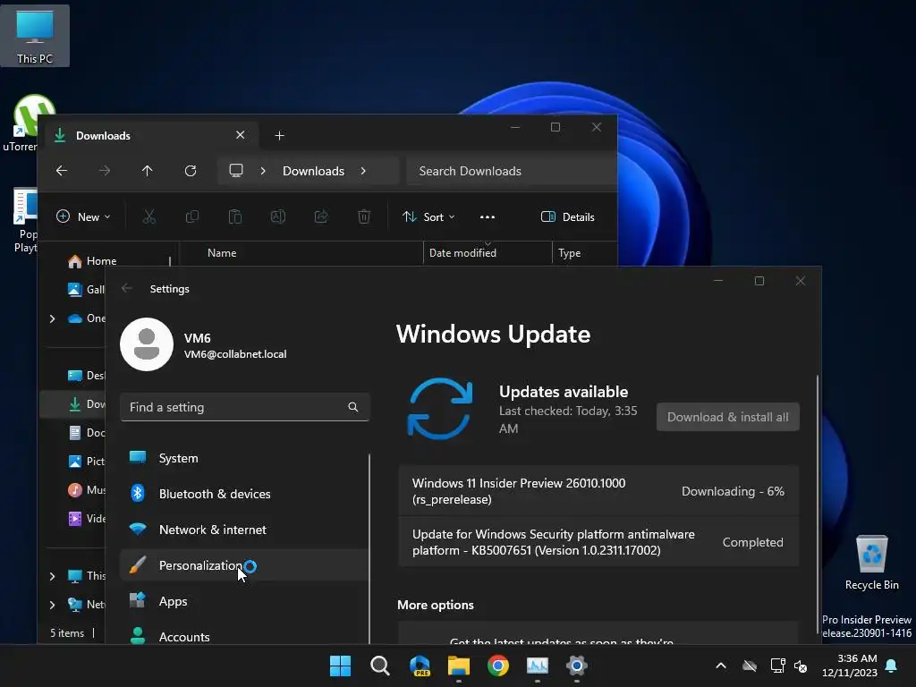
Task: Click the VM6 user avatar in Settings
Action: coord(147,344)
